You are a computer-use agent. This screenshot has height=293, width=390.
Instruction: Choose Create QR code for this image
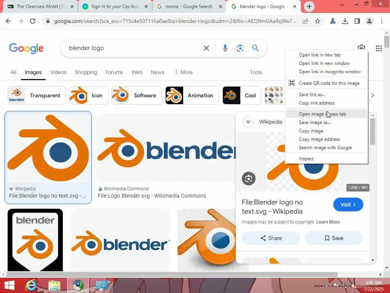click(x=326, y=83)
